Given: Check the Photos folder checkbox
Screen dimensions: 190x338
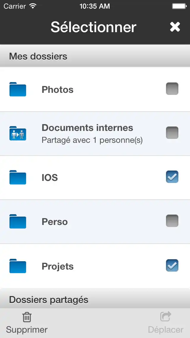Looking at the screenshot, I should pyautogui.click(x=172, y=89).
